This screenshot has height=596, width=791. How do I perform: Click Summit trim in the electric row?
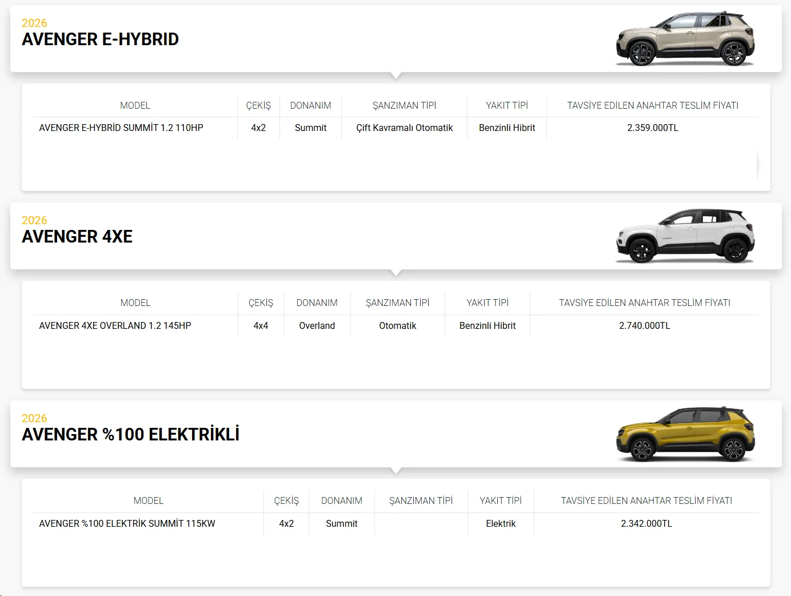(342, 523)
